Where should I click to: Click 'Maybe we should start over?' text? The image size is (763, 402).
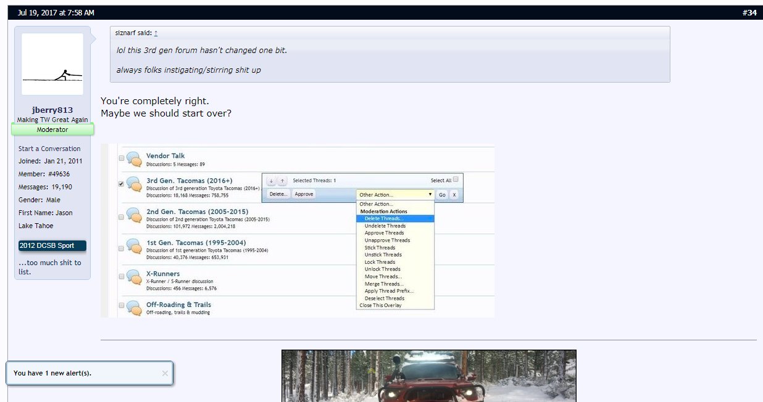166,113
